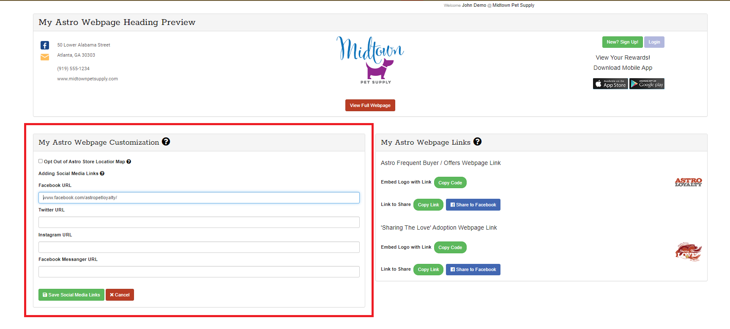Click the email envelope icon
Viewport: 730px width, 329px height.
[45, 57]
